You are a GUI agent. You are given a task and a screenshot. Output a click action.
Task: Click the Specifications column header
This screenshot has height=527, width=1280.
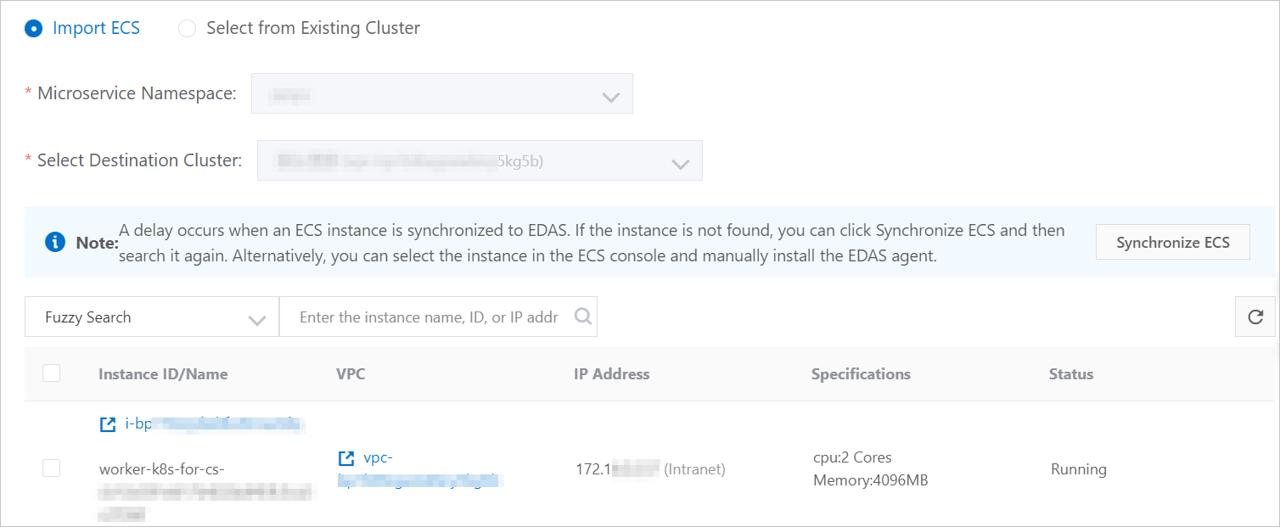point(861,374)
